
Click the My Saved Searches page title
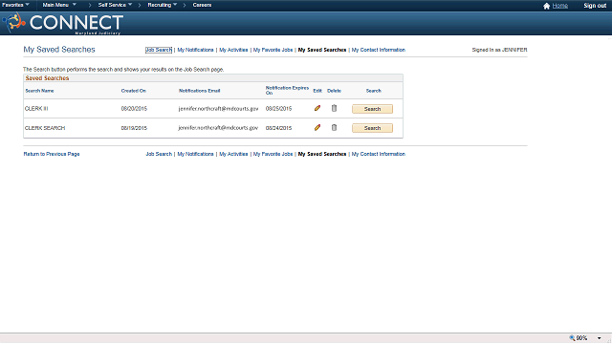tap(59, 50)
